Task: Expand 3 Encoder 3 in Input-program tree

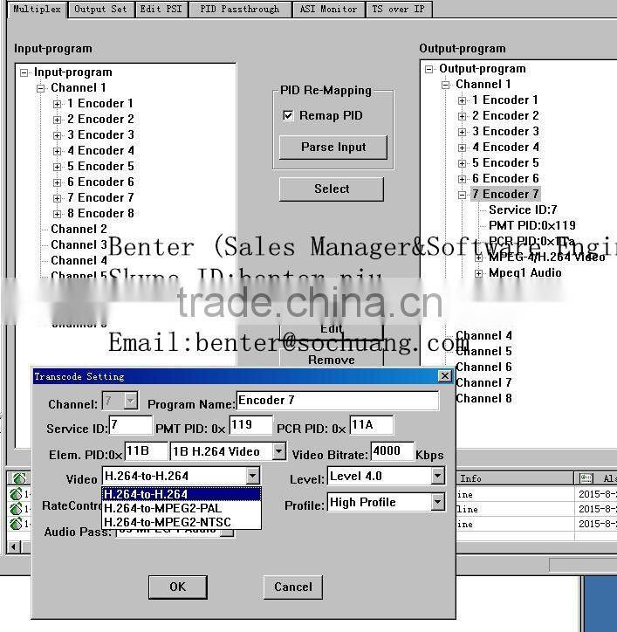Action: pyautogui.click(x=58, y=135)
